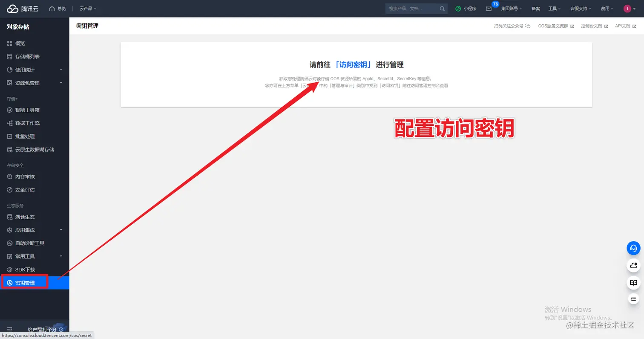Screen dimensions: 644x339
Task: Expand the 常用工具 chevron
Action: point(61,256)
